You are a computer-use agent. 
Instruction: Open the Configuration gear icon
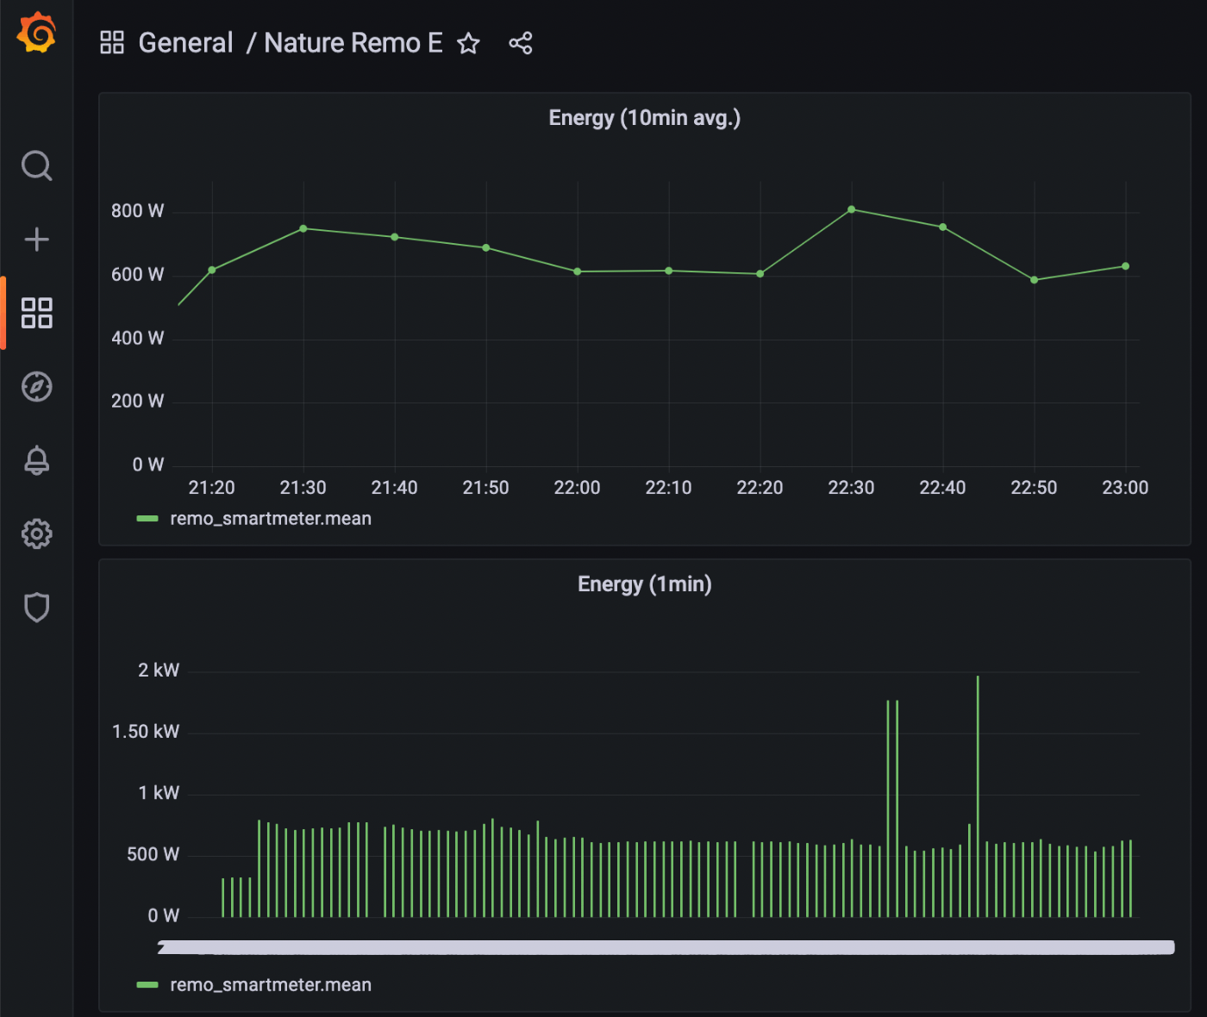pyautogui.click(x=37, y=534)
